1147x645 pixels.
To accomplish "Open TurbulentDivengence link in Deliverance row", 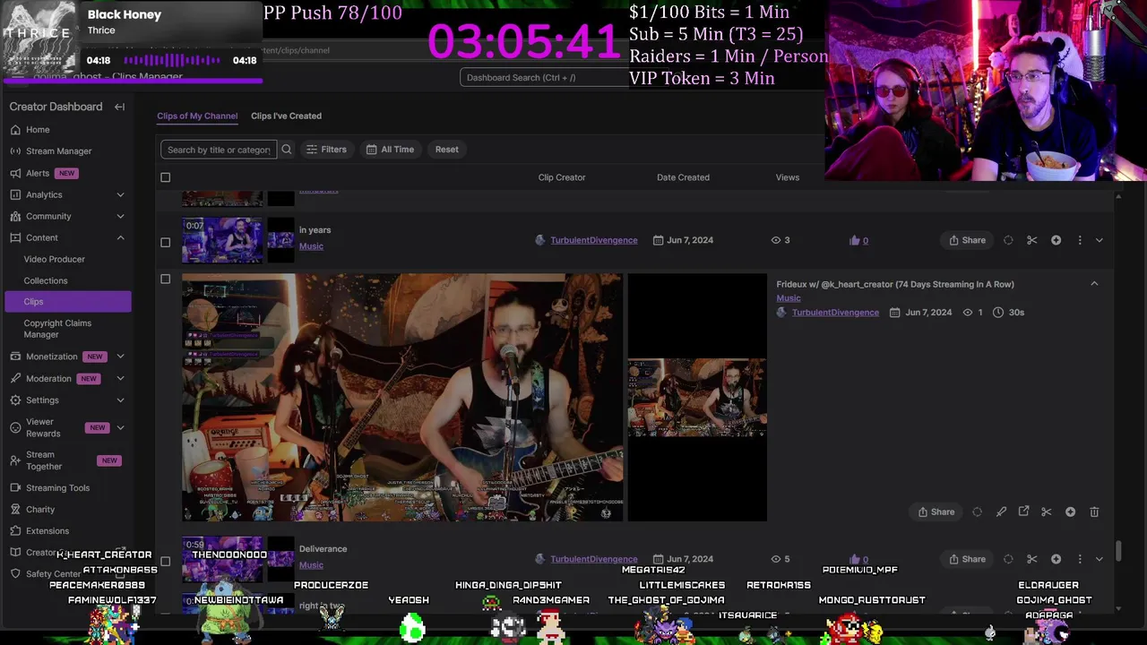I will (x=594, y=559).
